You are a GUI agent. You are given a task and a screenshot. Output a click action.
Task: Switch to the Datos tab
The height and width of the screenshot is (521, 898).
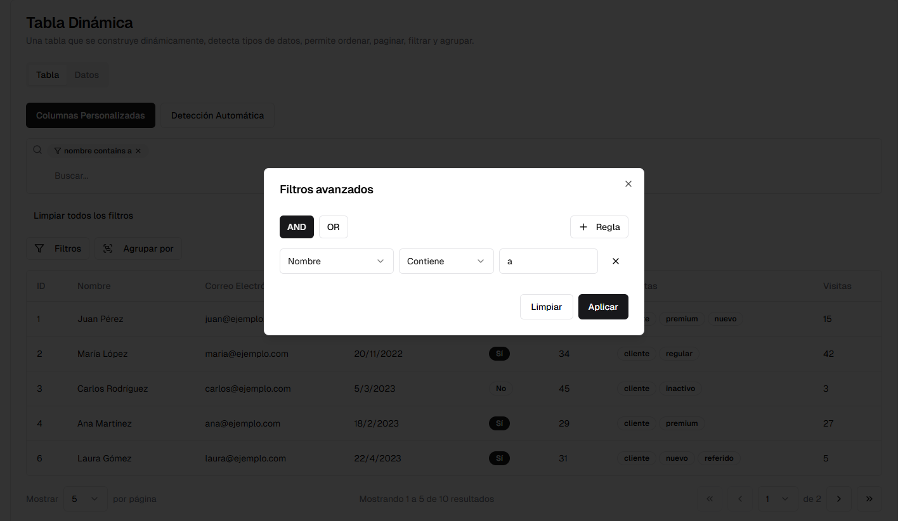point(87,75)
